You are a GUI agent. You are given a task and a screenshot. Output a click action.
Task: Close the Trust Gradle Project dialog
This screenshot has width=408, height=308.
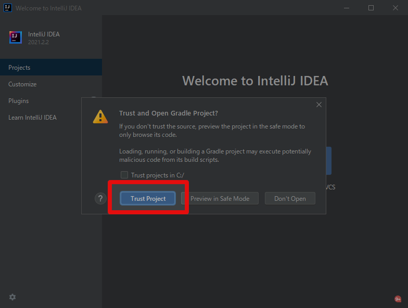click(318, 105)
